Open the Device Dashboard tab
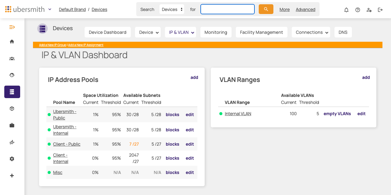Screen dimensions: 391x195 pyautogui.click(x=108, y=32)
